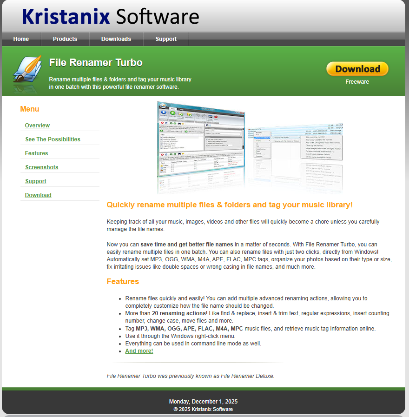Click the orange Menu heading
This screenshot has height=417, width=409.
click(30, 109)
